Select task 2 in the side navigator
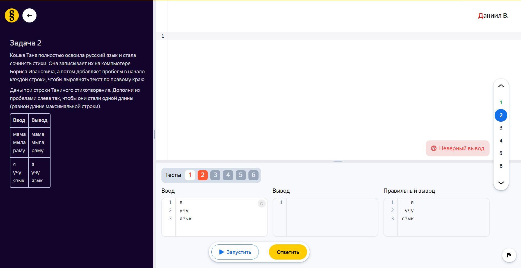The image size is (521, 268). click(501, 115)
